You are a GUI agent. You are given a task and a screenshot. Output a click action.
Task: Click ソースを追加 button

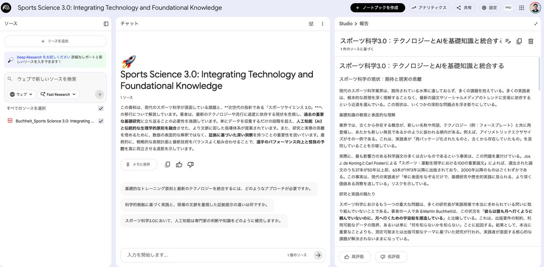tap(55, 41)
